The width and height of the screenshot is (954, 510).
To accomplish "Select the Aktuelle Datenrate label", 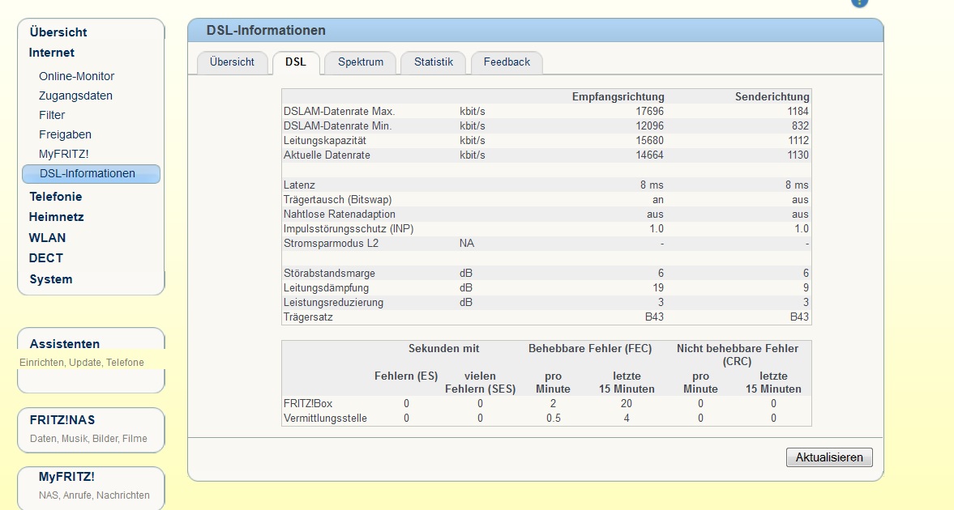I will 327,155.
